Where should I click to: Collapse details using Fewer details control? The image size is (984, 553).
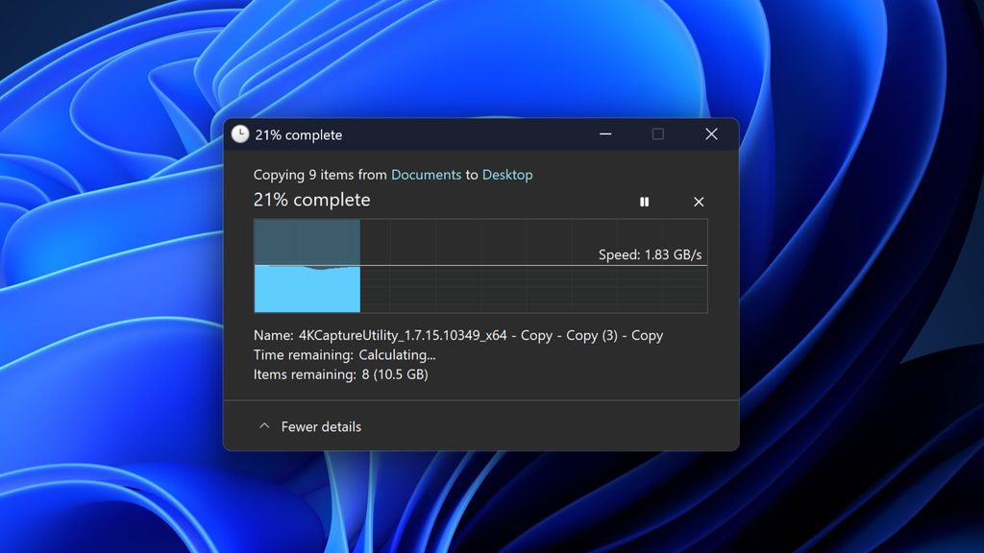(320, 426)
